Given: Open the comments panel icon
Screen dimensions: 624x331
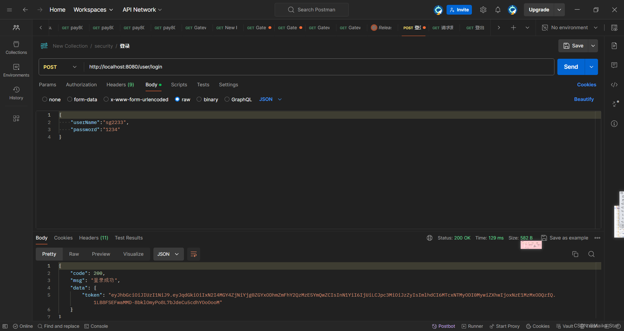Looking at the screenshot, I should point(614,65).
